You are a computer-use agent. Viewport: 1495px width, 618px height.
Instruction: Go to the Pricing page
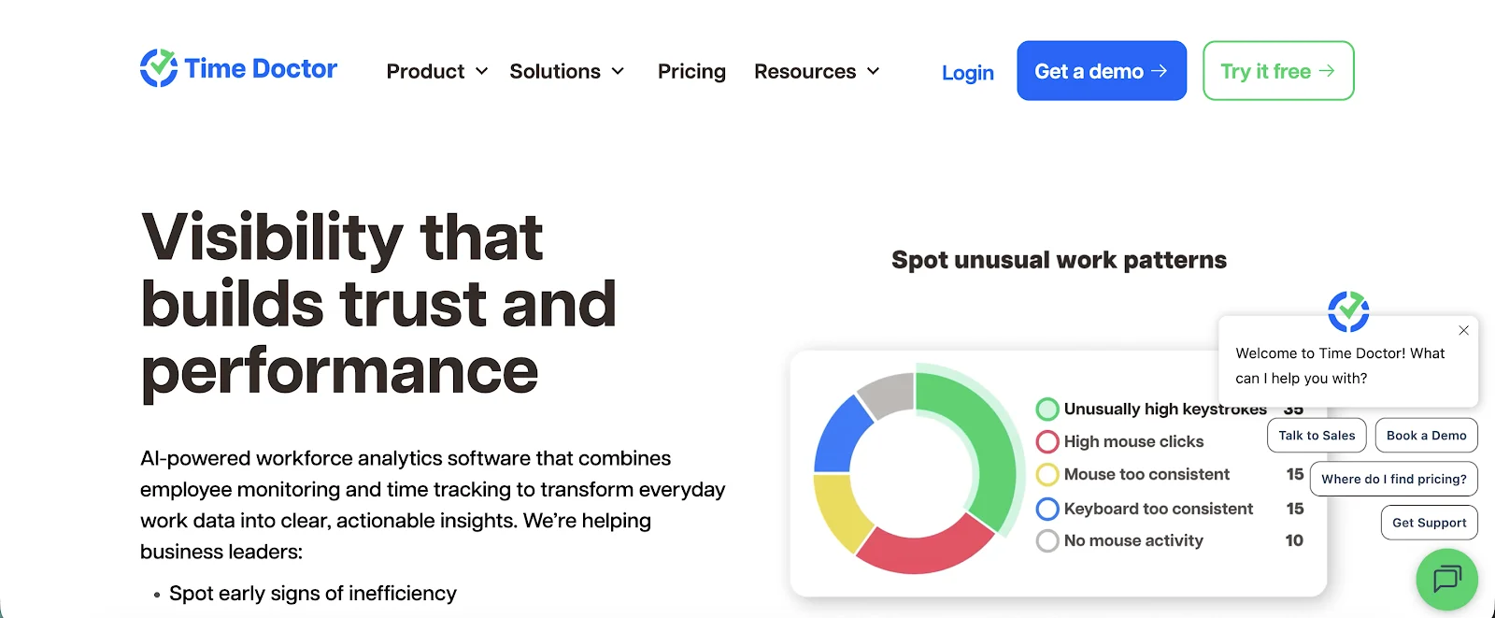(x=691, y=71)
